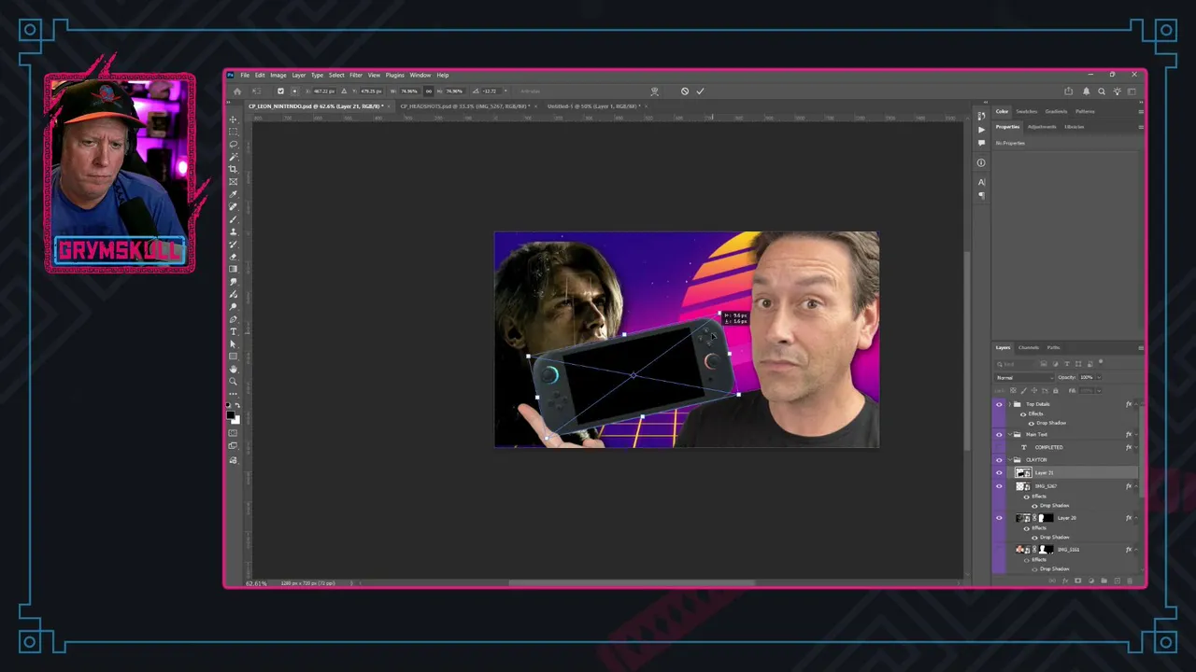
Task: Open the Fill value dropdown arrow
Action: coord(1099,391)
